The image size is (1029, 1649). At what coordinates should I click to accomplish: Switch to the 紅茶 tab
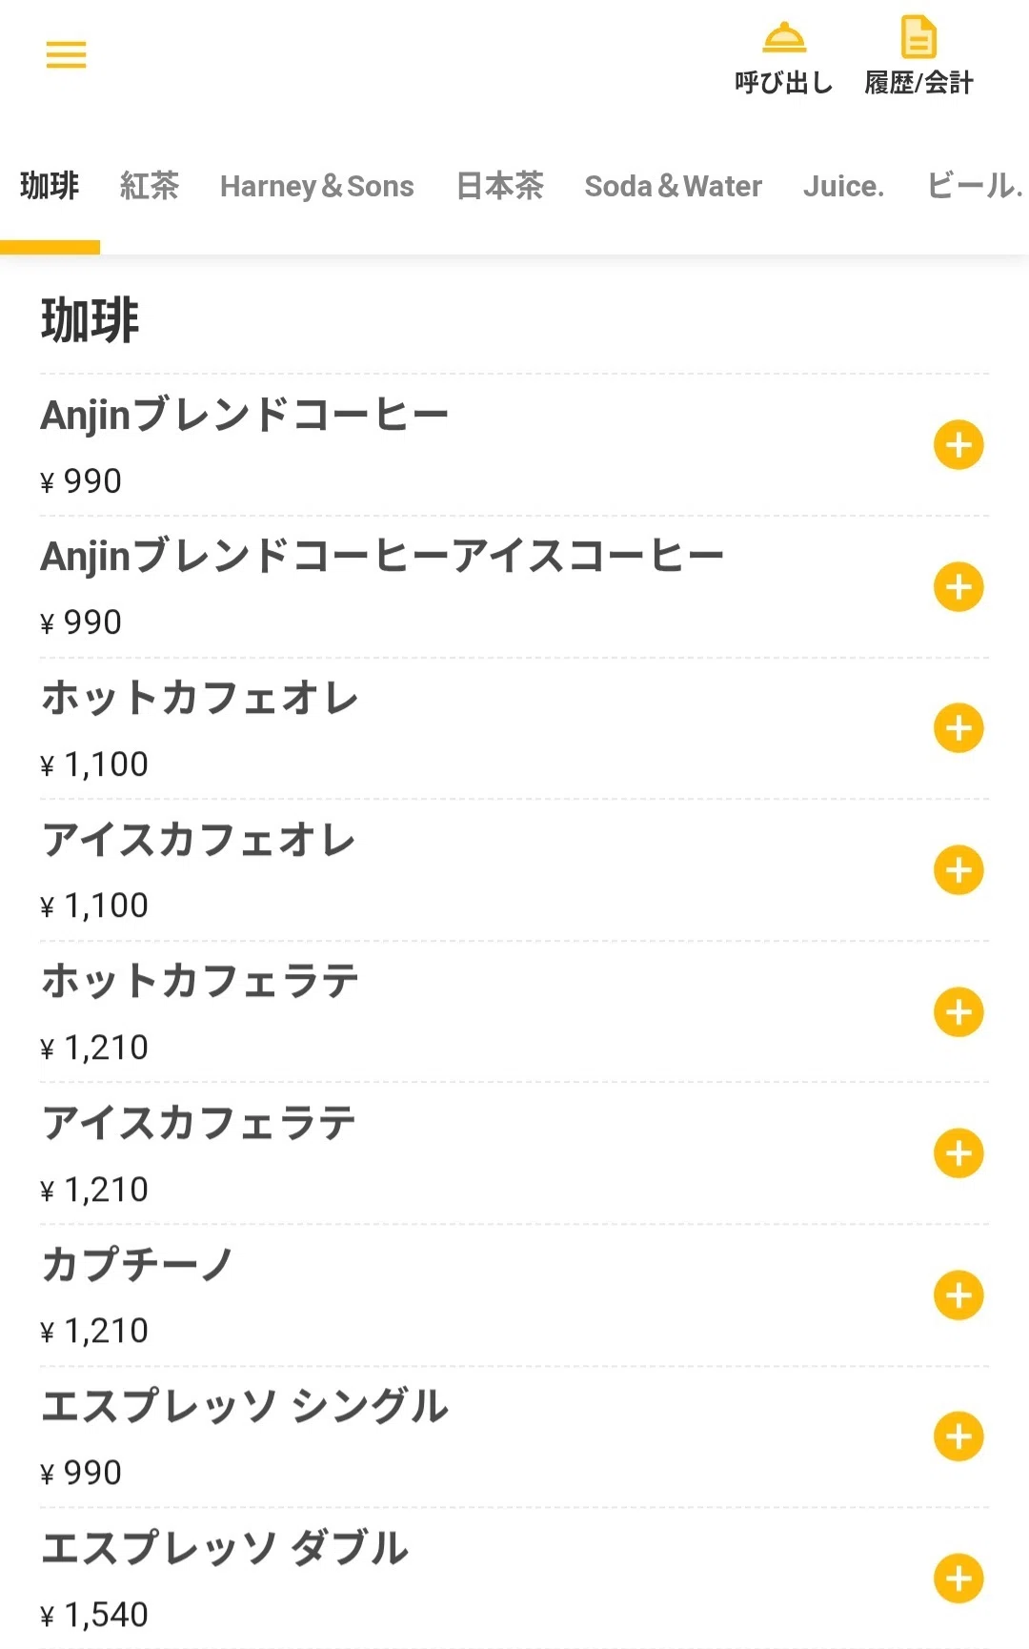tap(150, 186)
